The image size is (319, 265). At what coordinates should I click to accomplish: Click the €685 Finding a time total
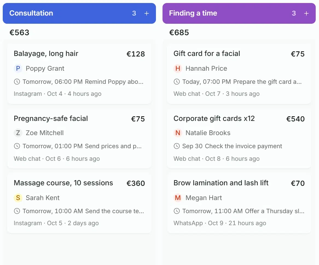(179, 32)
